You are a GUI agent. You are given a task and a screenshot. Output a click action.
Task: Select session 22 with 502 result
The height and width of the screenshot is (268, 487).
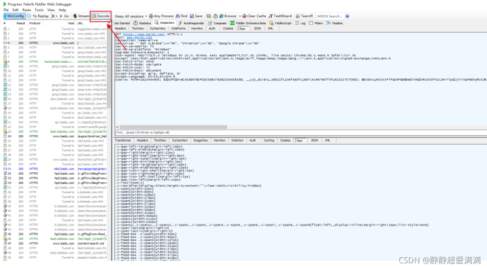coord(55,127)
